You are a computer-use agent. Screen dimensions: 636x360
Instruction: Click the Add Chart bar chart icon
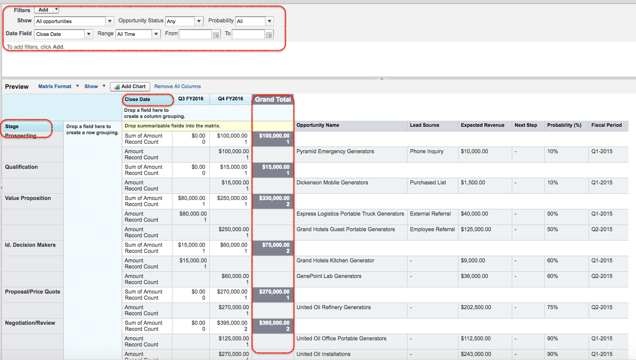tap(117, 86)
